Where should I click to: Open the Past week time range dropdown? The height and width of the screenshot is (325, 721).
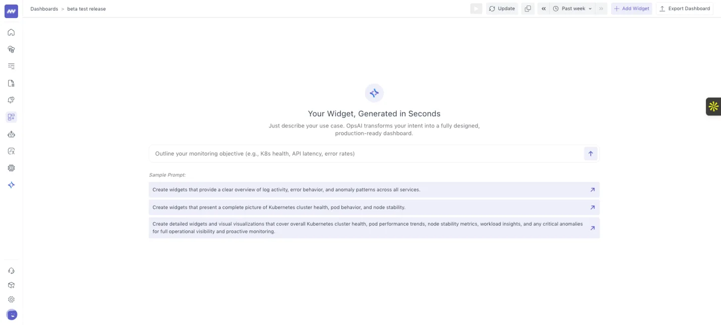tap(572, 9)
